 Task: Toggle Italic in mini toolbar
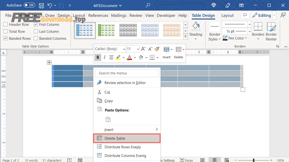pyautogui.click(x=104, y=58)
